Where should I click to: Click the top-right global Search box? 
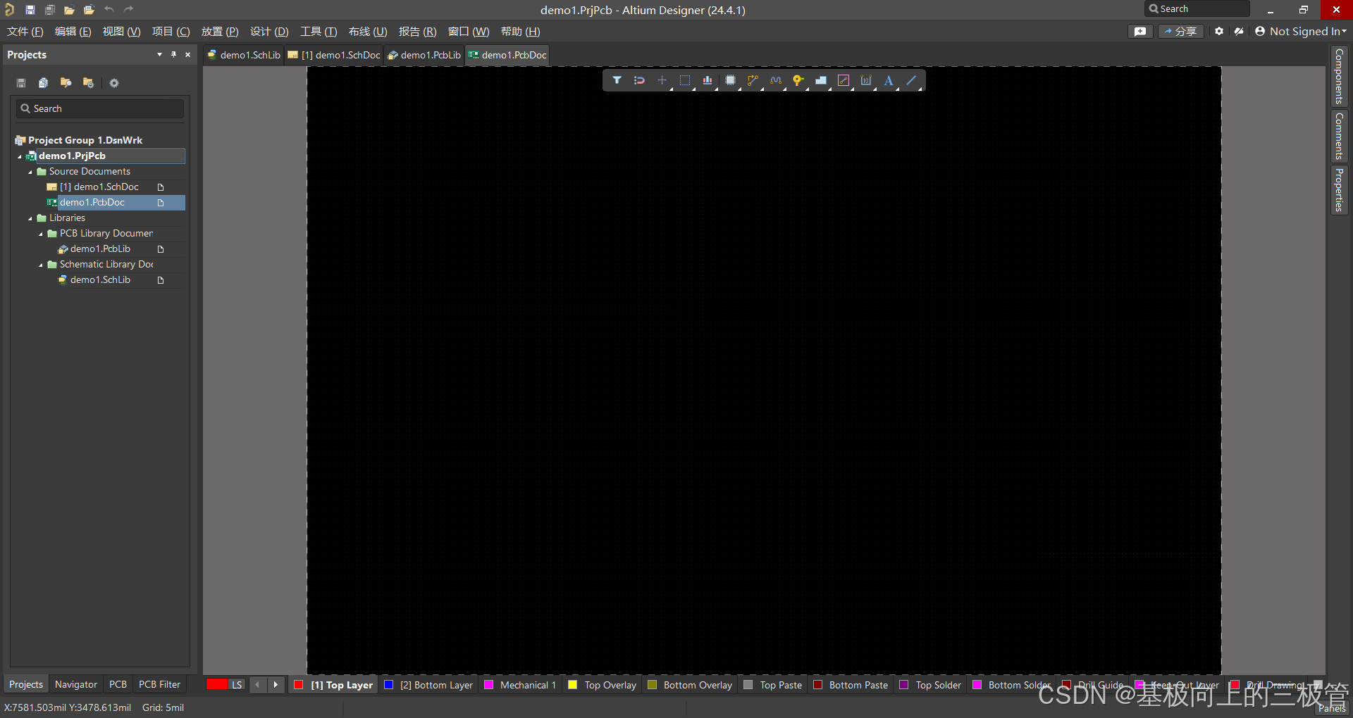coord(1197,9)
